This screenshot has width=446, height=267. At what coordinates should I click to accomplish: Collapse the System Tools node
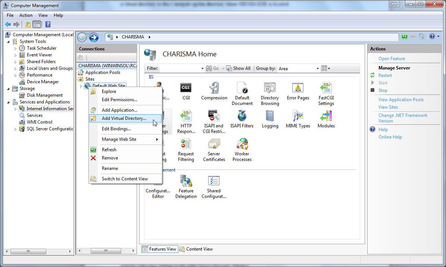click(8, 42)
